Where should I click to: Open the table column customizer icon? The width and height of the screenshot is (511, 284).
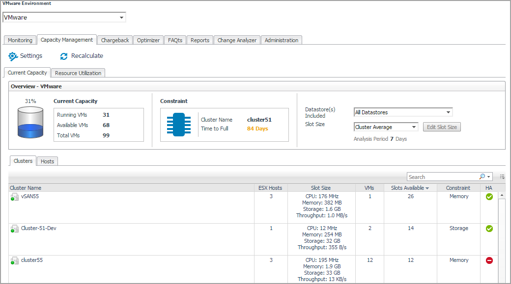(502, 177)
